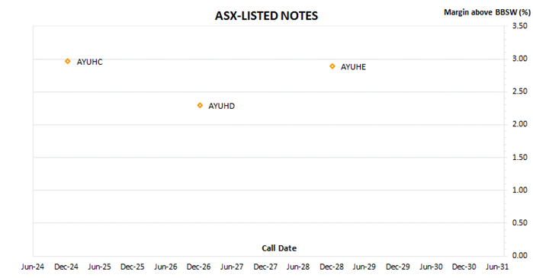
Task: Click the 1.50 vertical axis label
Action: click(x=520, y=157)
